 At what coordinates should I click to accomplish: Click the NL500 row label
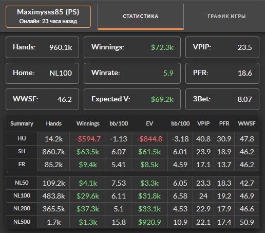coord(22,222)
